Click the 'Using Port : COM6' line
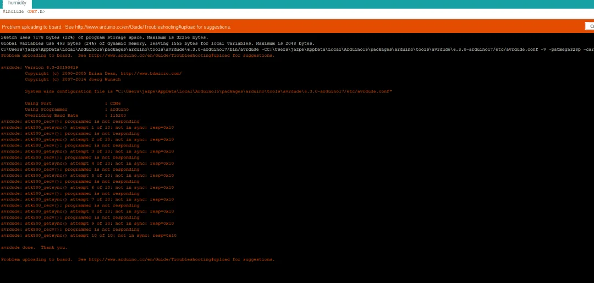Viewport: 594px width, 283px height. pos(73,104)
